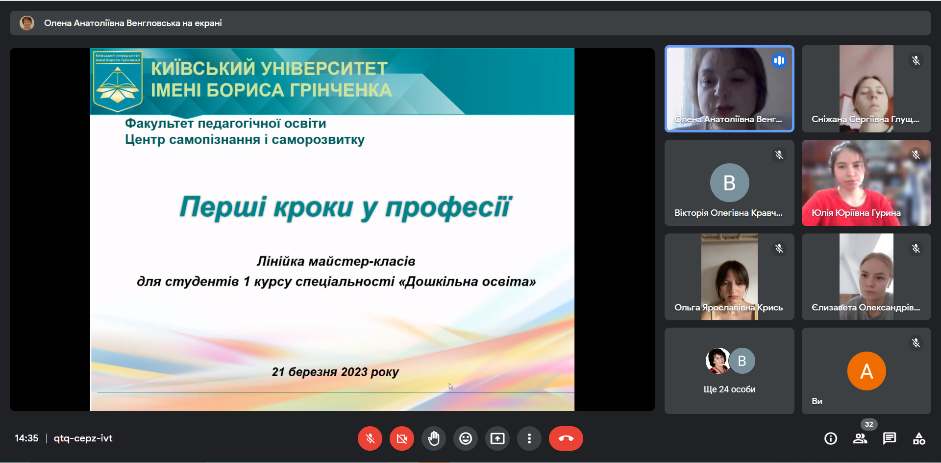Open the emoji reactions picker

pyautogui.click(x=466, y=438)
